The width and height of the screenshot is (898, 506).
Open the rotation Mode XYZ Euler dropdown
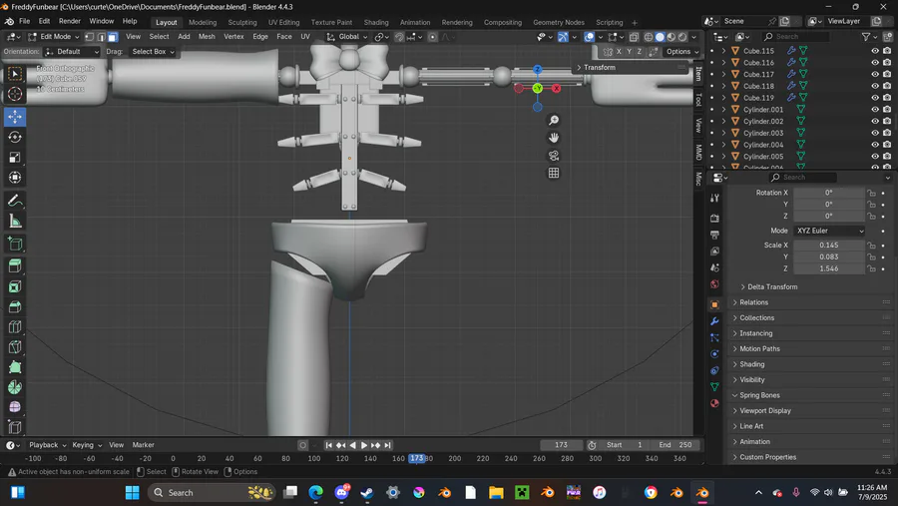[x=829, y=231]
